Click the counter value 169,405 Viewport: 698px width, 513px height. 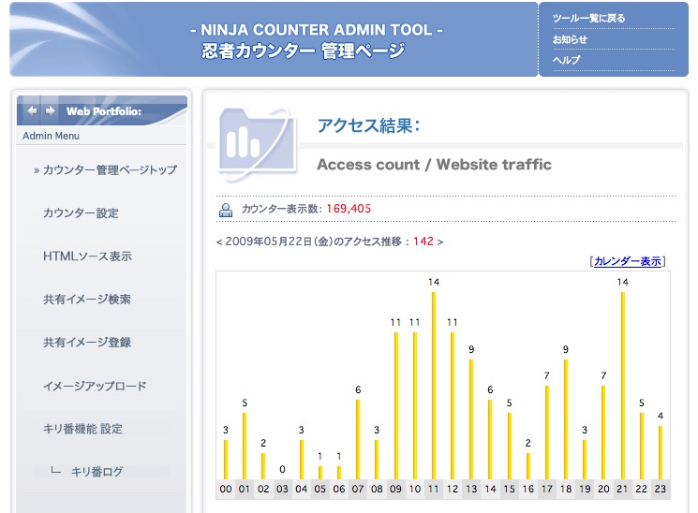(349, 209)
